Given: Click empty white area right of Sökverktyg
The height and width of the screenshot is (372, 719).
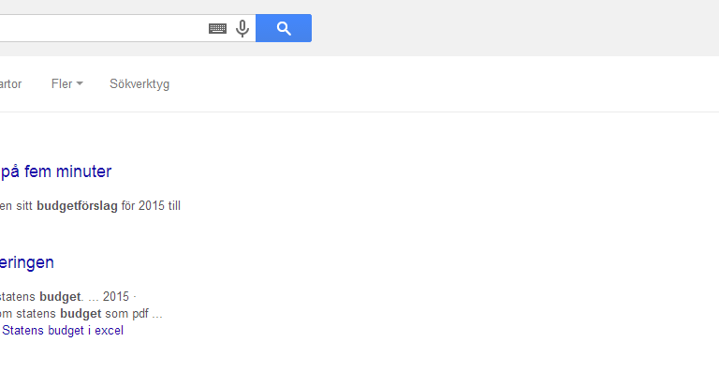Looking at the screenshot, I should tap(440, 84).
